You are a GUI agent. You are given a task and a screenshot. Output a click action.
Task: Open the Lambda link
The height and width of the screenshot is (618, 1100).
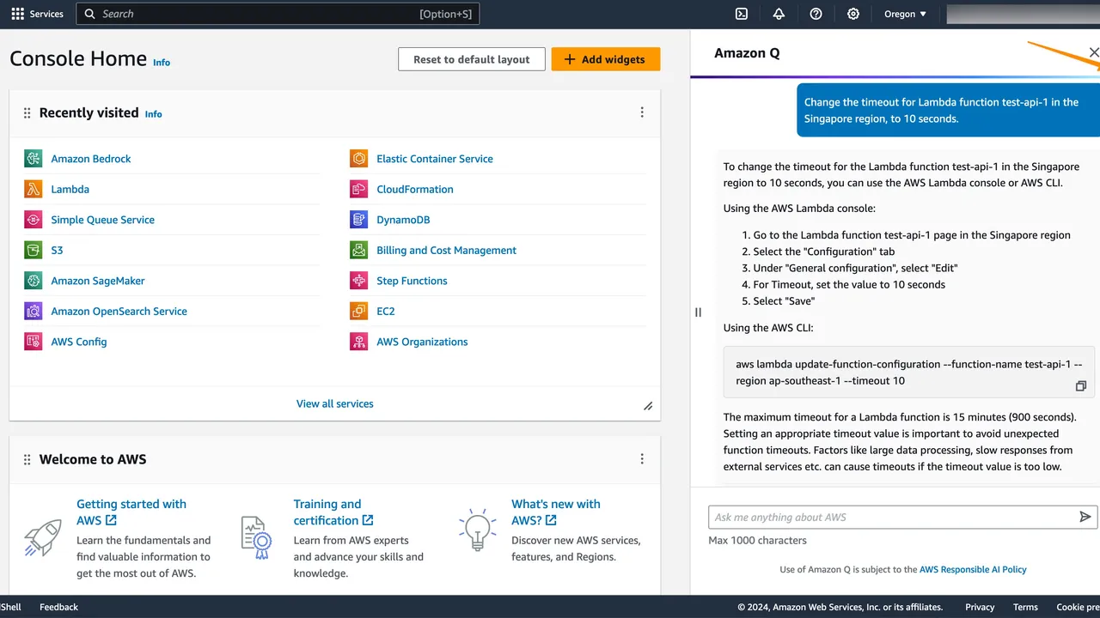[x=70, y=189]
